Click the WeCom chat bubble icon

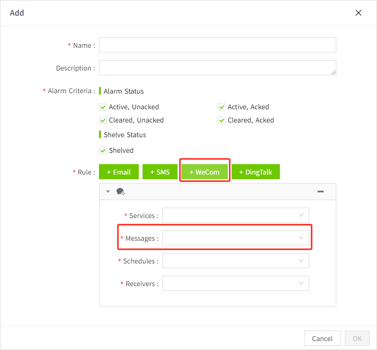point(120,192)
